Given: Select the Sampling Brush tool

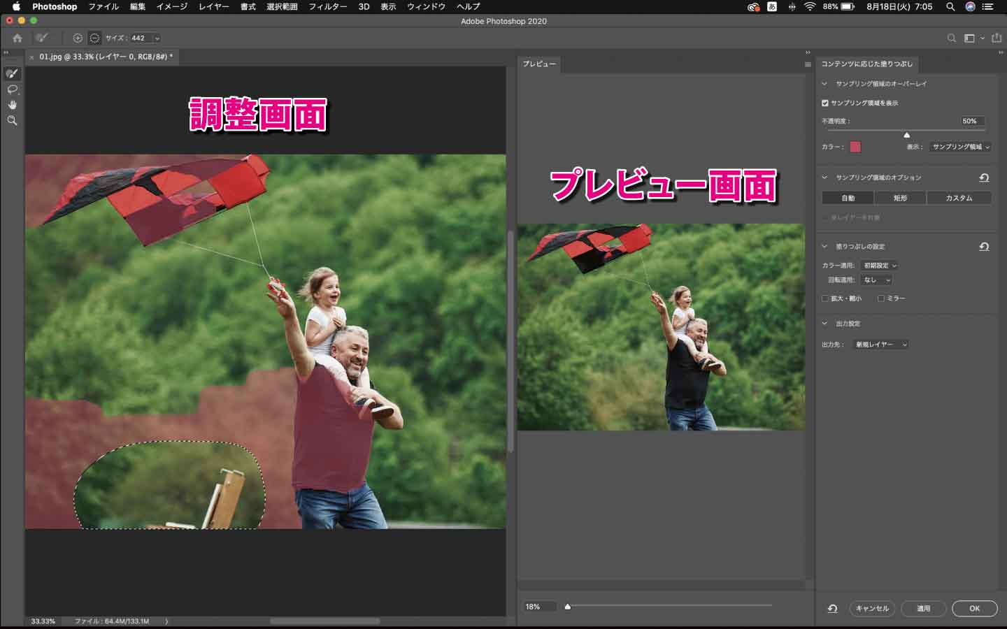Looking at the screenshot, I should 10,72.
